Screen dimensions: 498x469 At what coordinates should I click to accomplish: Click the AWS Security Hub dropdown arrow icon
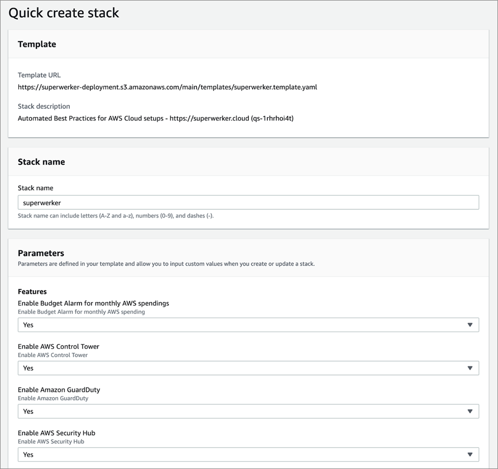[x=470, y=454]
